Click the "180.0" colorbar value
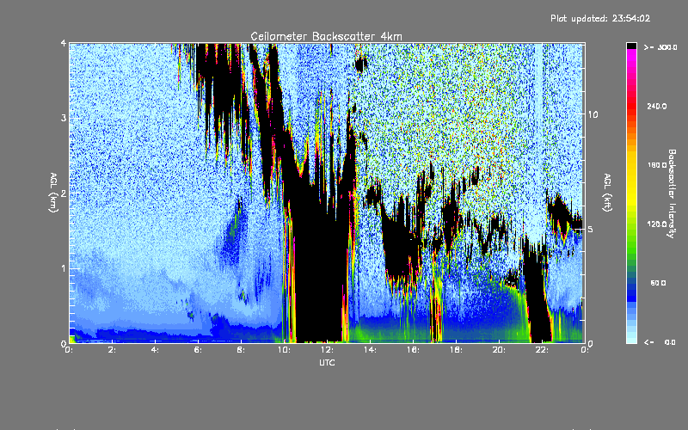Viewport: 688px width, 430px height. coord(657,165)
